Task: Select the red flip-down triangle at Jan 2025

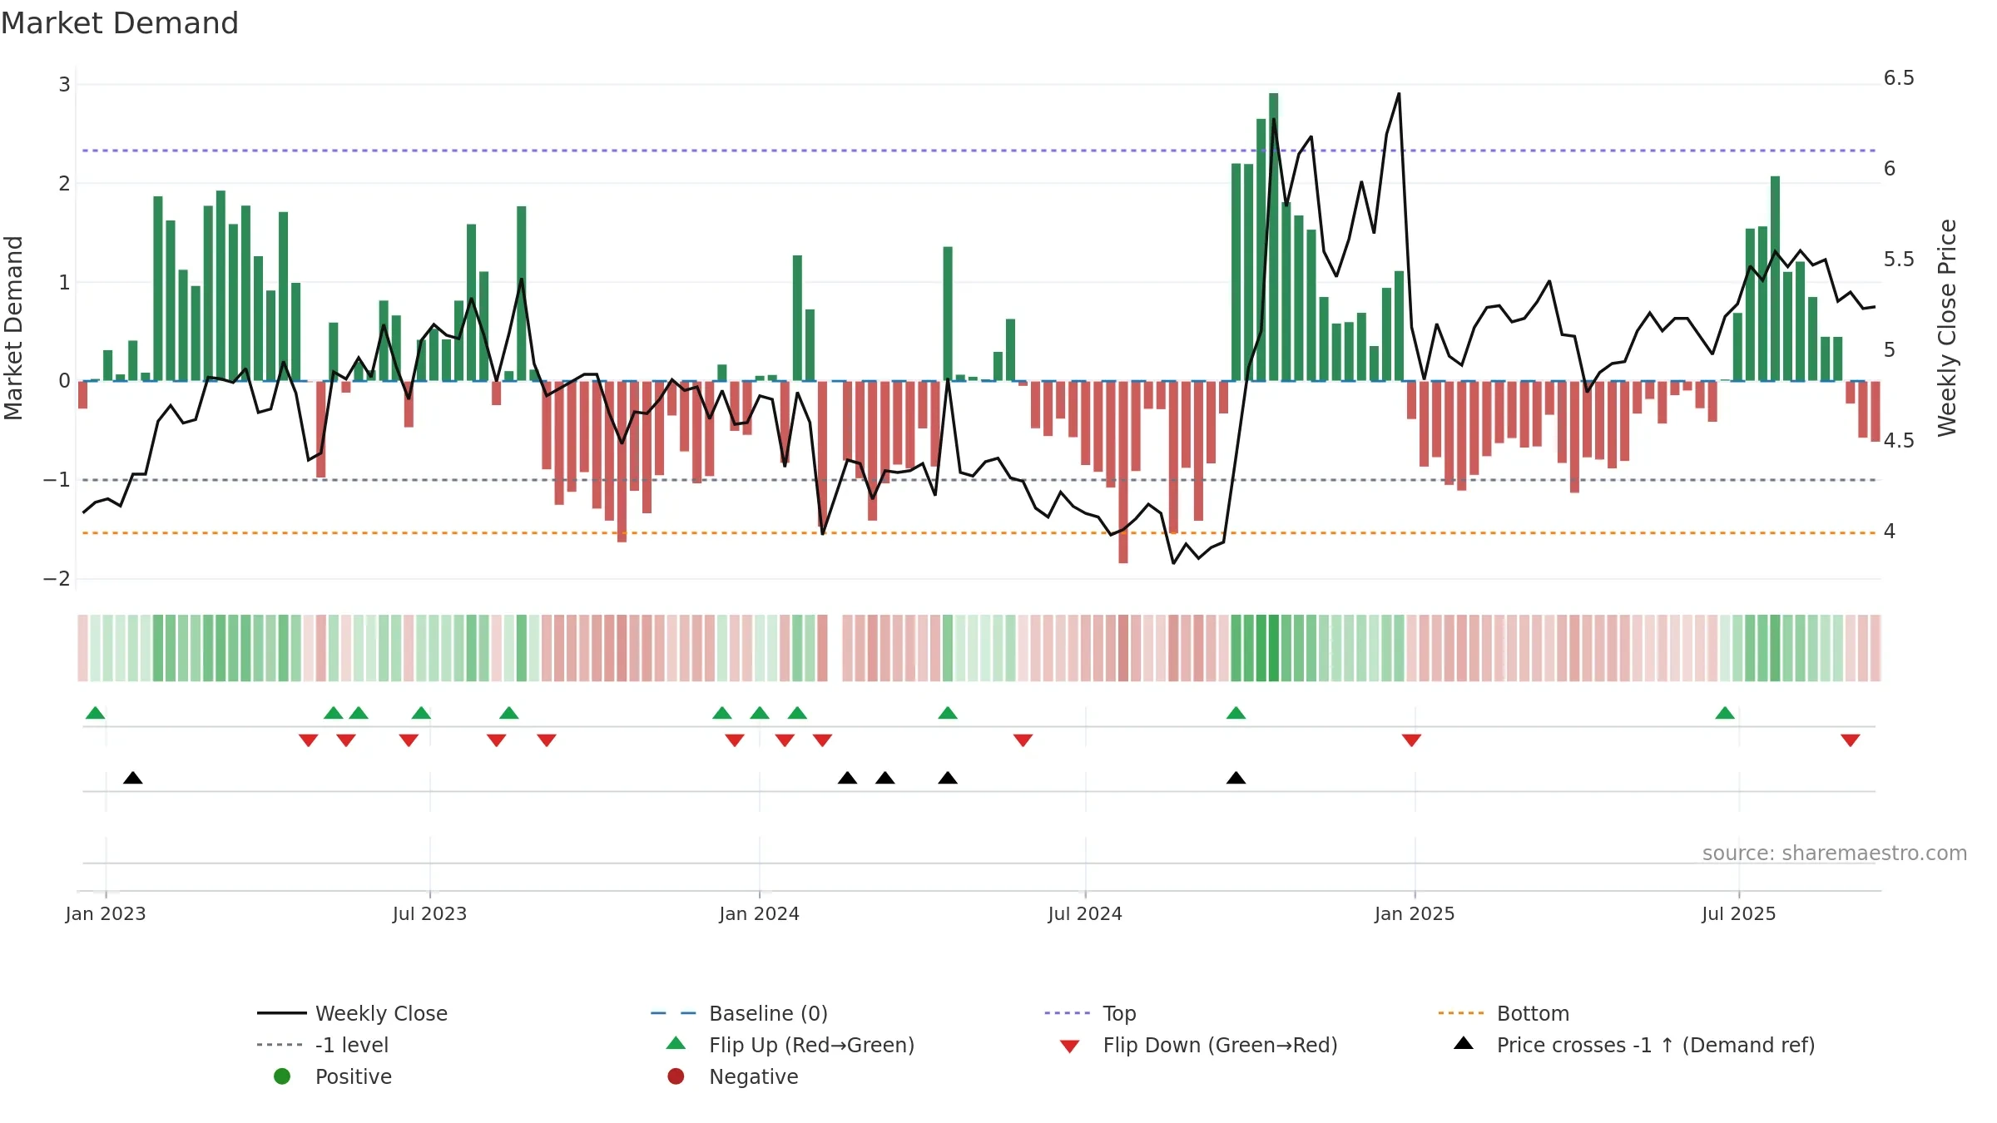Action: pyautogui.click(x=1411, y=740)
